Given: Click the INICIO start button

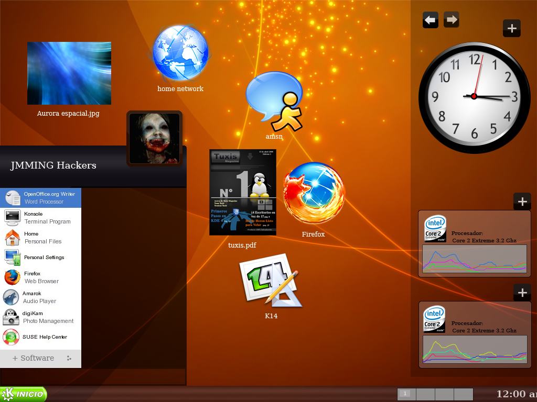Looking at the screenshot, I should (x=23, y=394).
